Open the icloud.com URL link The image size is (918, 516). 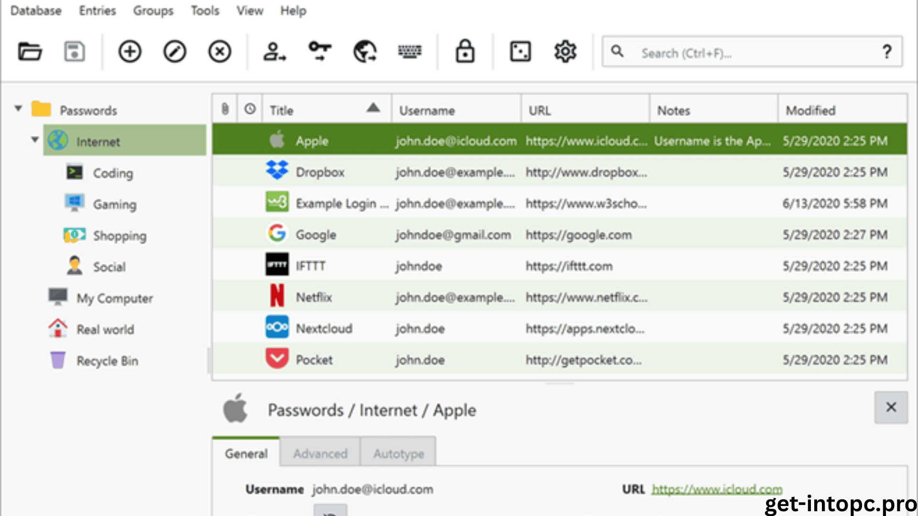[717, 489]
